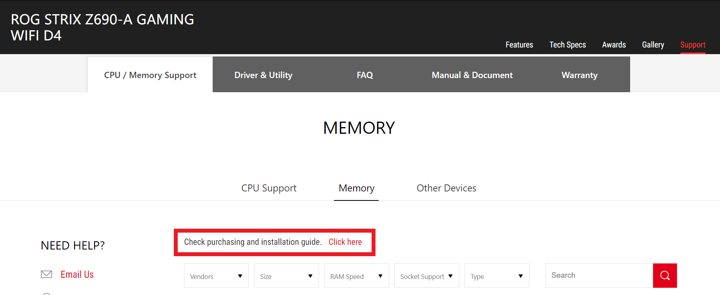The width and height of the screenshot is (720, 295).
Task: Select the Memory sub-tab
Action: pos(356,188)
